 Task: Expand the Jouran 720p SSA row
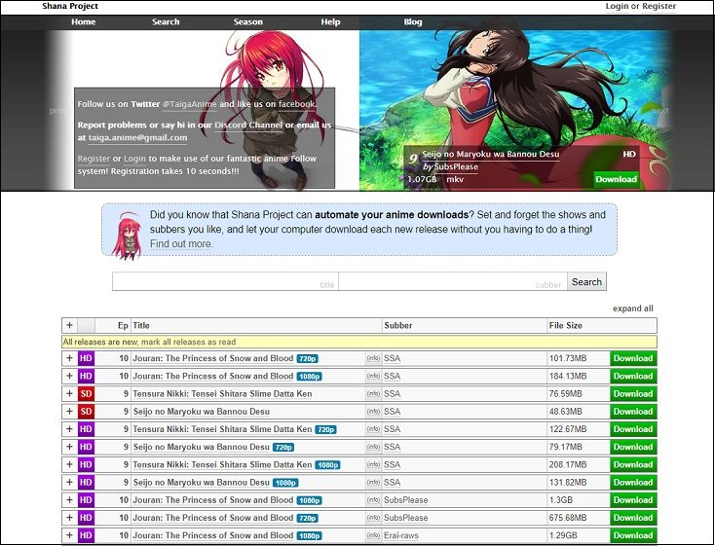point(69,358)
